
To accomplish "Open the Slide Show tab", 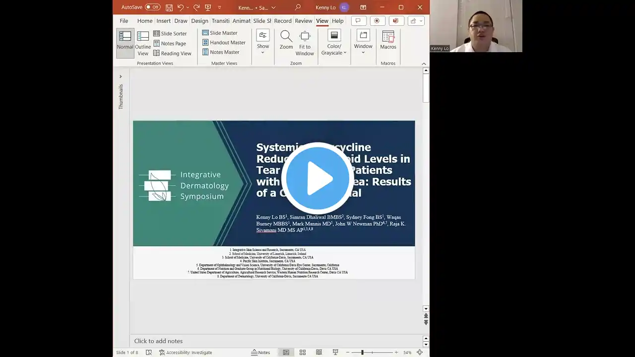I will 262,21.
